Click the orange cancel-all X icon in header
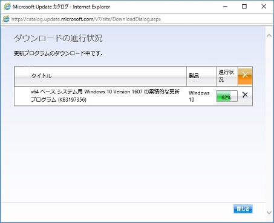 [245, 76]
